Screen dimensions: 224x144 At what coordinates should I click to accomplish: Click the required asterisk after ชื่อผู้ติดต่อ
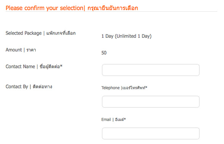coord(61,66)
